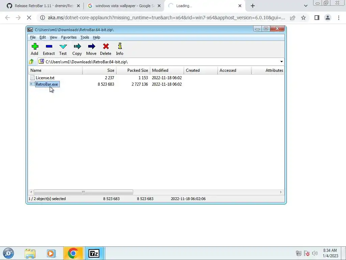
Task: Close the Loading tab
Action: (240, 6)
